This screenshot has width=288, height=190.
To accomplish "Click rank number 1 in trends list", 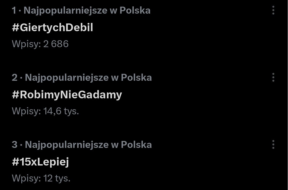I will (x=14, y=10).
